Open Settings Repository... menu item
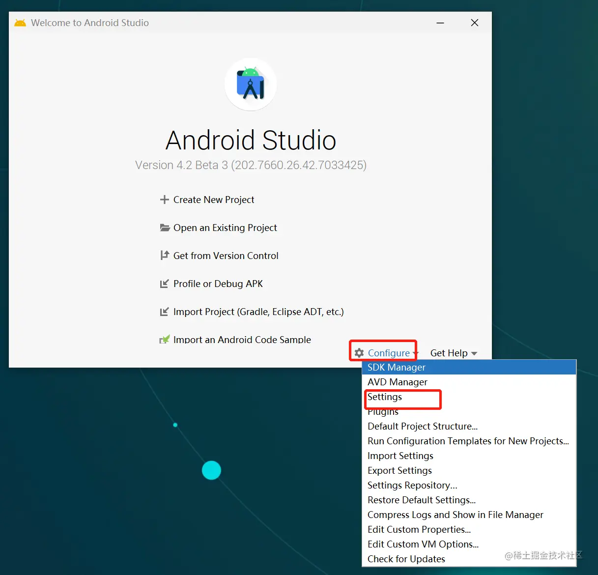The image size is (598, 575). click(469, 485)
